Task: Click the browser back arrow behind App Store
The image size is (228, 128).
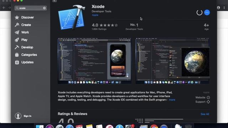Action: 4,8
